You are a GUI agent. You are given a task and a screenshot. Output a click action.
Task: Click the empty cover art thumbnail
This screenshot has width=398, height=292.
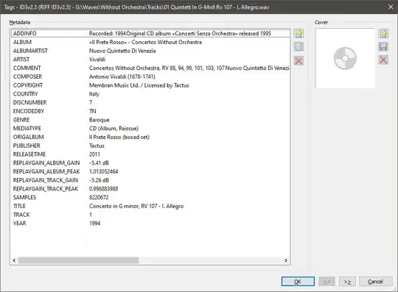[x=345, y=58]
